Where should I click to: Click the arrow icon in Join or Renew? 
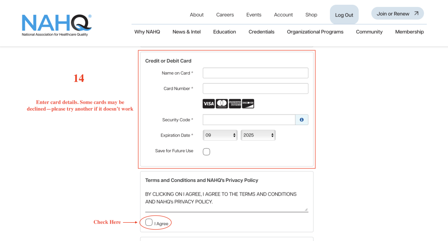pyautogui.click(x=416, y=14)
